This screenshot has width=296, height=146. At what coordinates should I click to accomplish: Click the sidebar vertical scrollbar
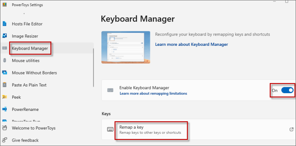pyautogui.click(x=93, y=68)
